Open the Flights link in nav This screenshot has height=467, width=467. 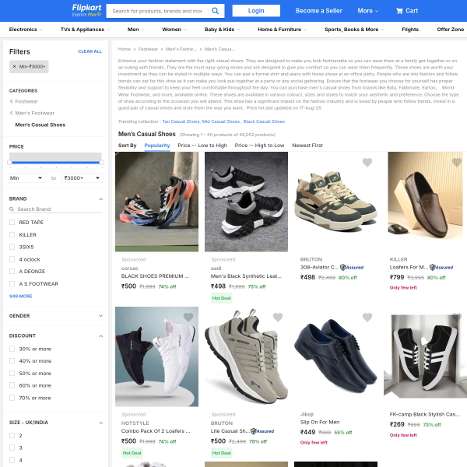click(410, 30)
